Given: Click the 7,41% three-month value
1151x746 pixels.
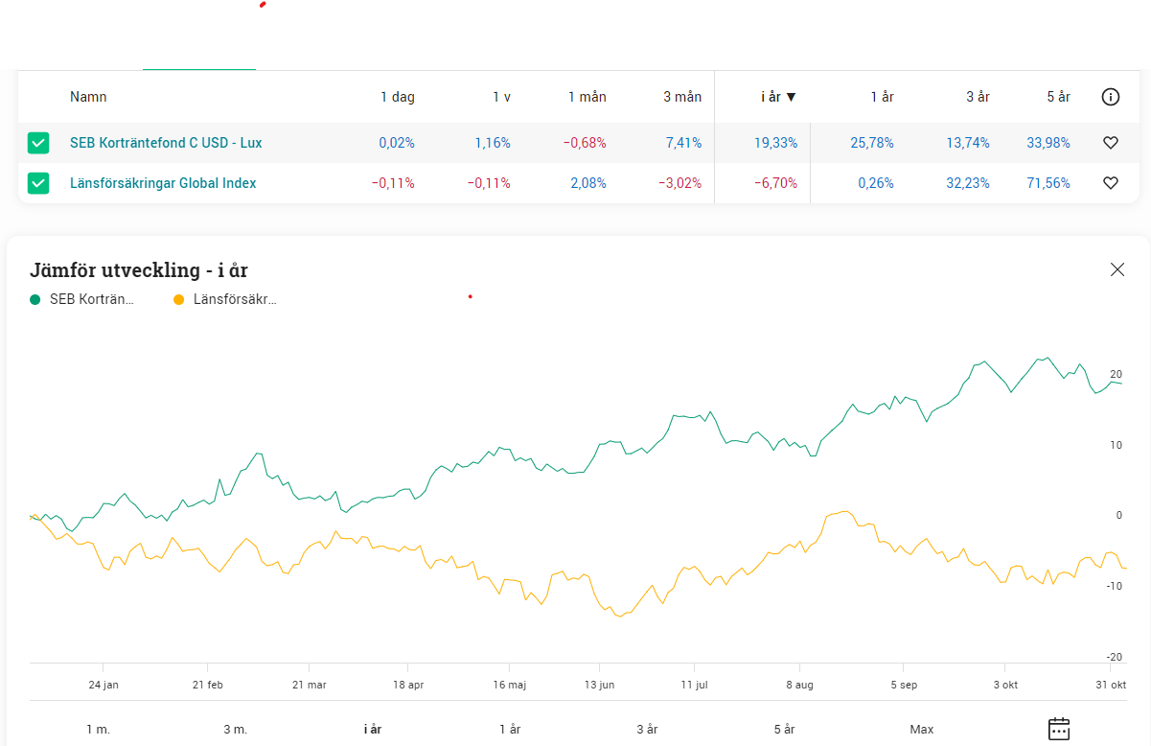Looking at the screenshot, I should point(684,143).
